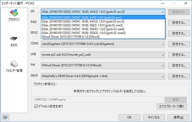Open 設定する for the CDVD plugin
192x122 pixels.
pos(179,44)
